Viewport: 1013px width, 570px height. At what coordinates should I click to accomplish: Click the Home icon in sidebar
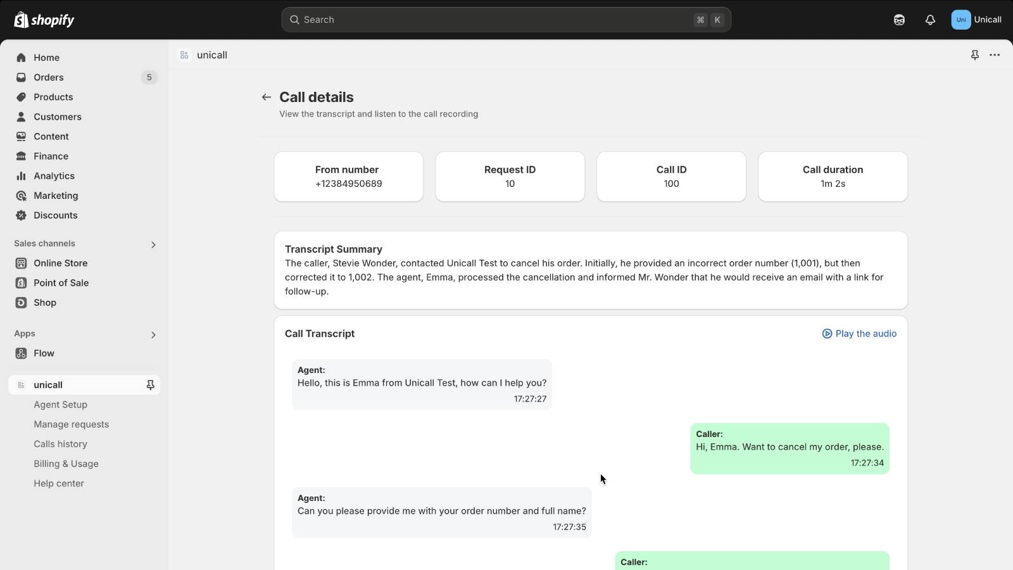pos(21,58)
